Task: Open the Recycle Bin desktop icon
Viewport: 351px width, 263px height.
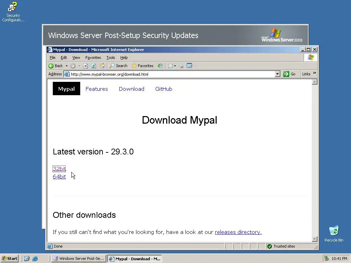Action: pos(334,234)
